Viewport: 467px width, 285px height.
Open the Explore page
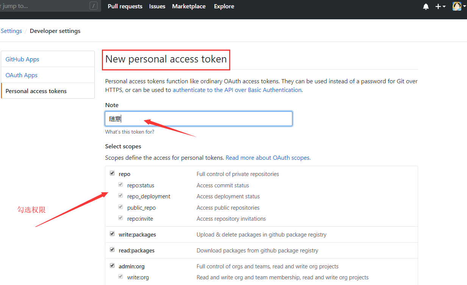pos(224,6)
